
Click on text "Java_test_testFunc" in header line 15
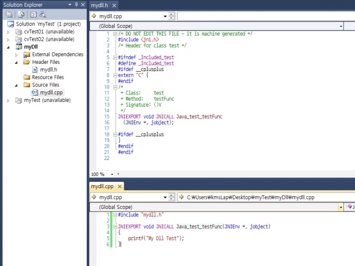[199, 117]
